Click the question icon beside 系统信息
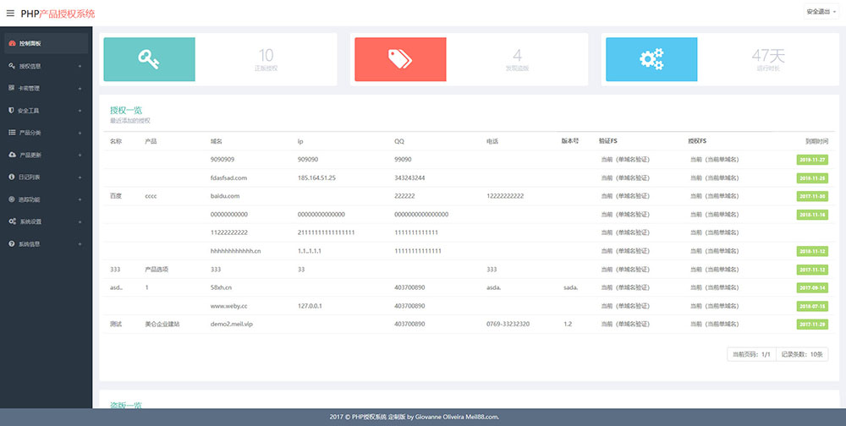The width and height of the screenshot is (846, 426). point(12,243)
